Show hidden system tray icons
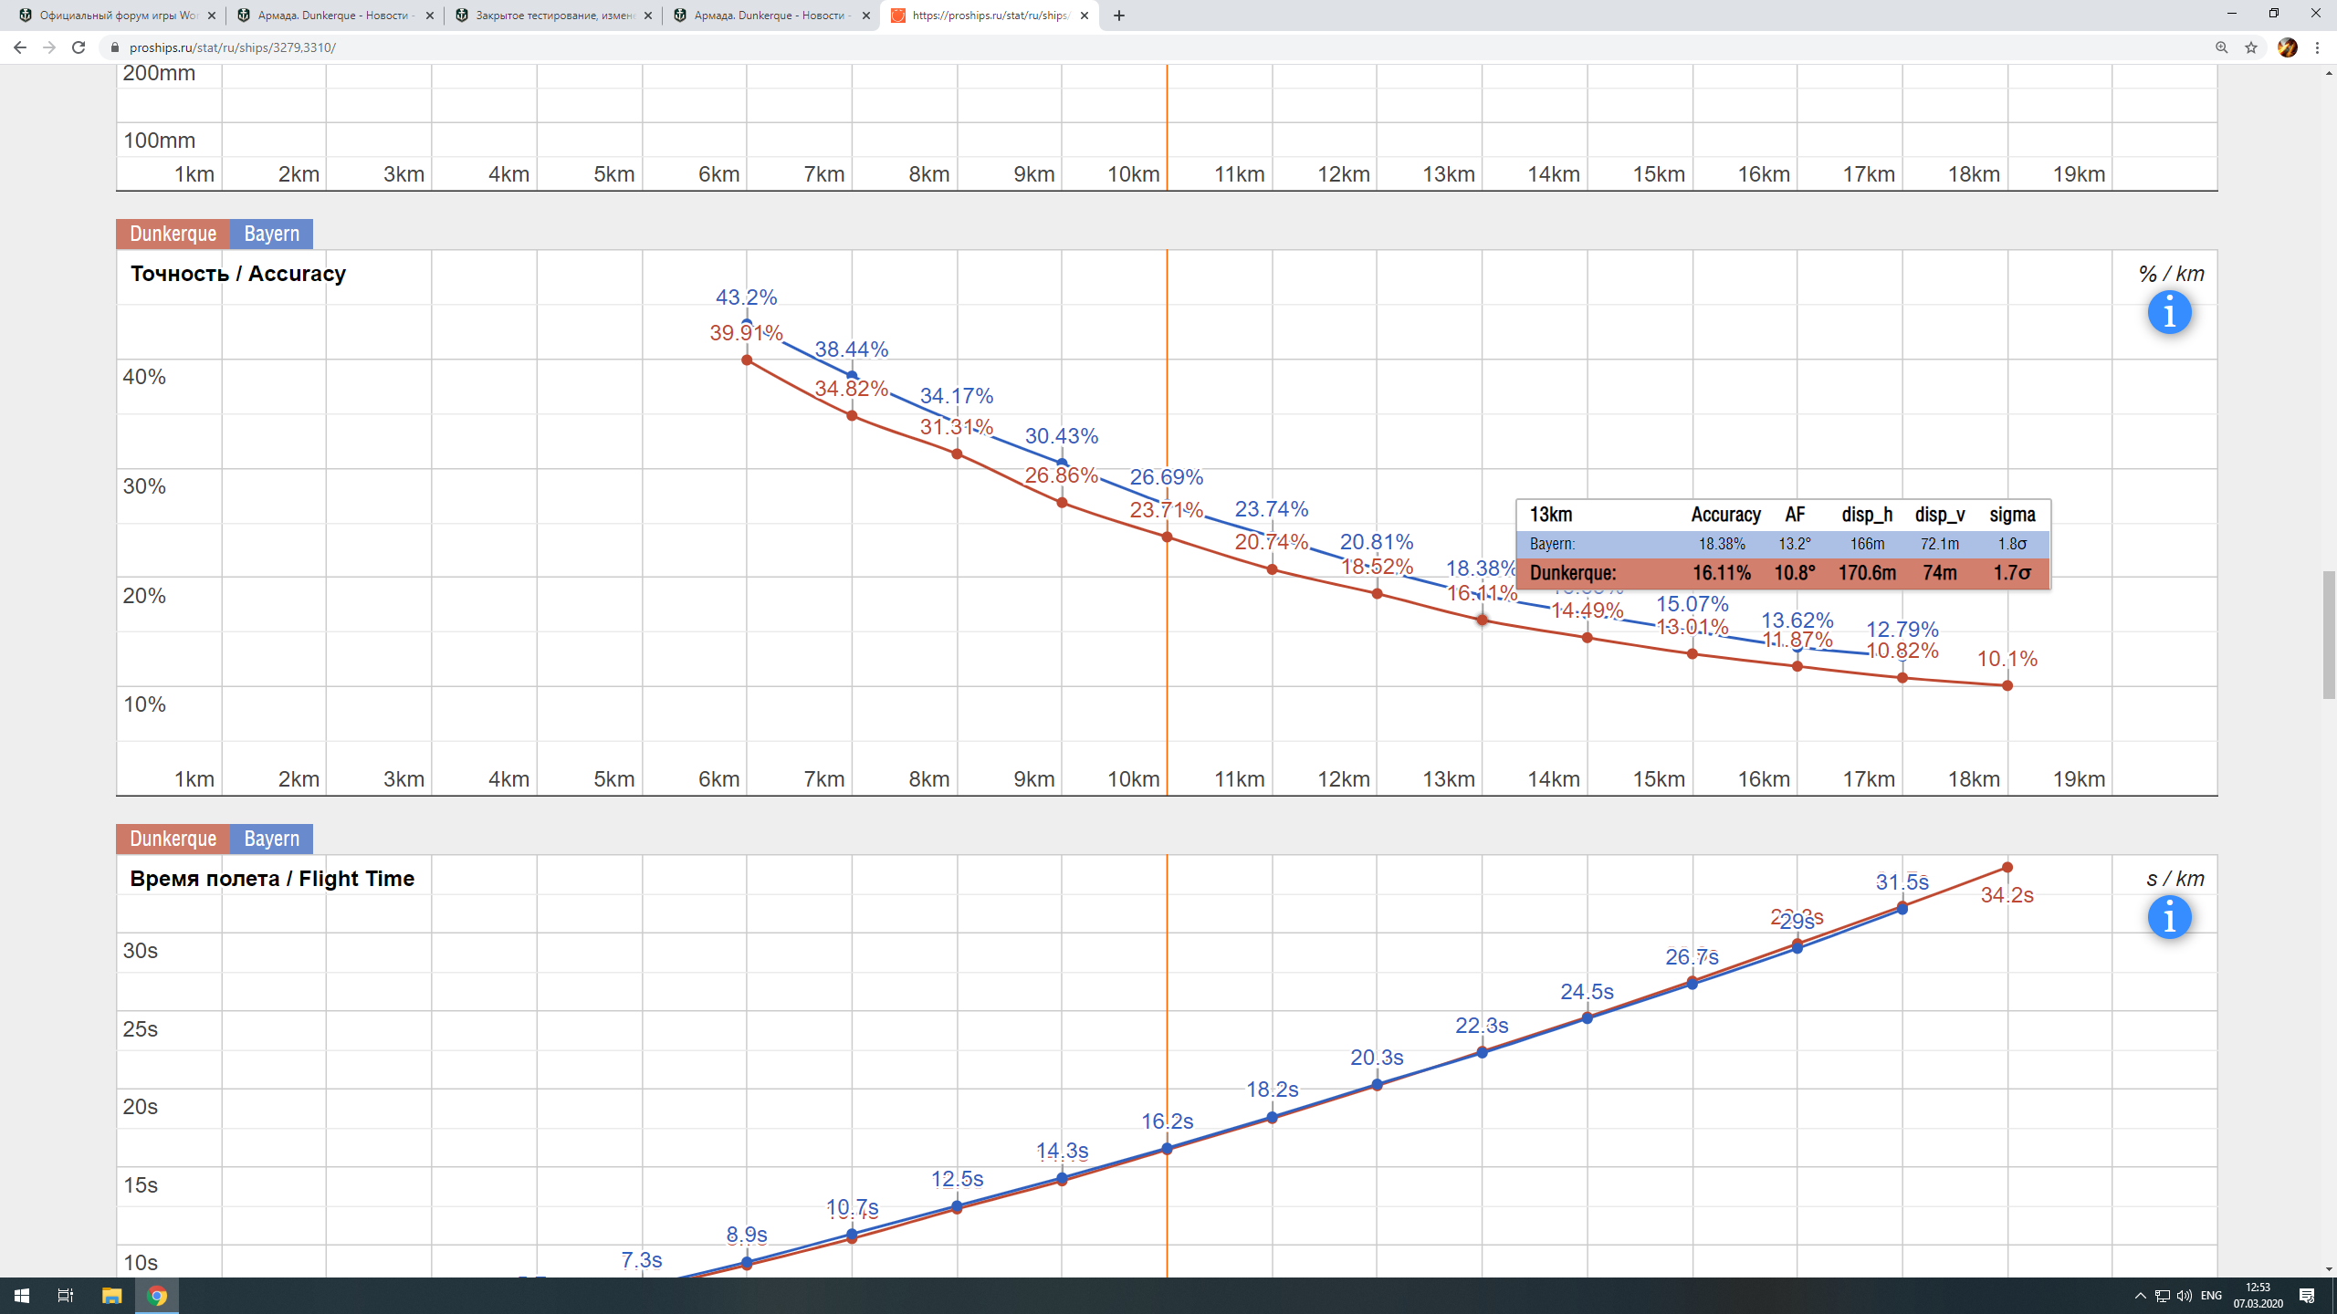Image resolution: width=2337 pixels, height=1314 pixels. [x=2140, y=1296]
